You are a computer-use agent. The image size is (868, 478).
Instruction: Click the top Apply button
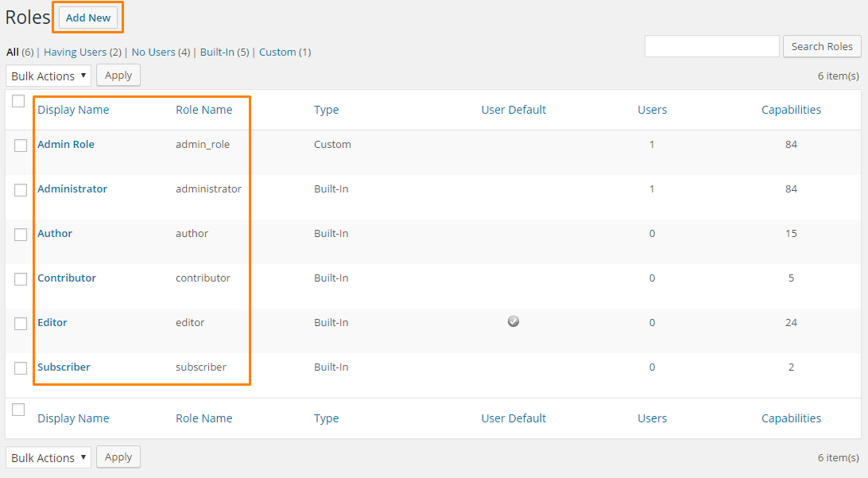point(118,76)
